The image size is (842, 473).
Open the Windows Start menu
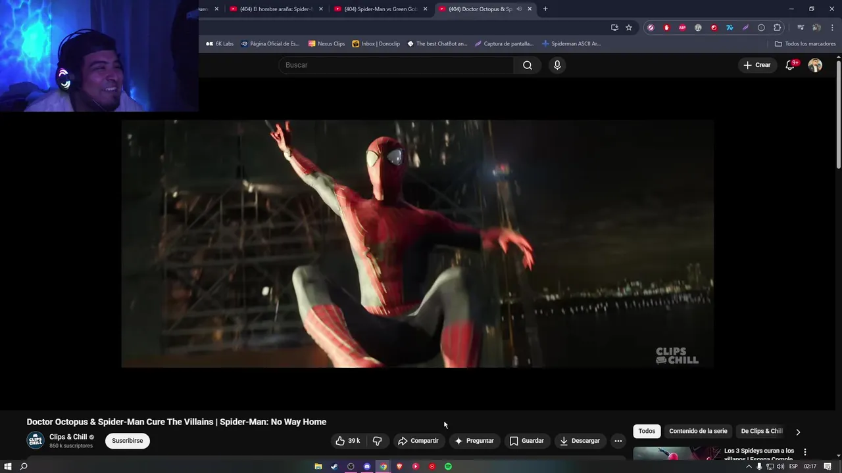7,466
